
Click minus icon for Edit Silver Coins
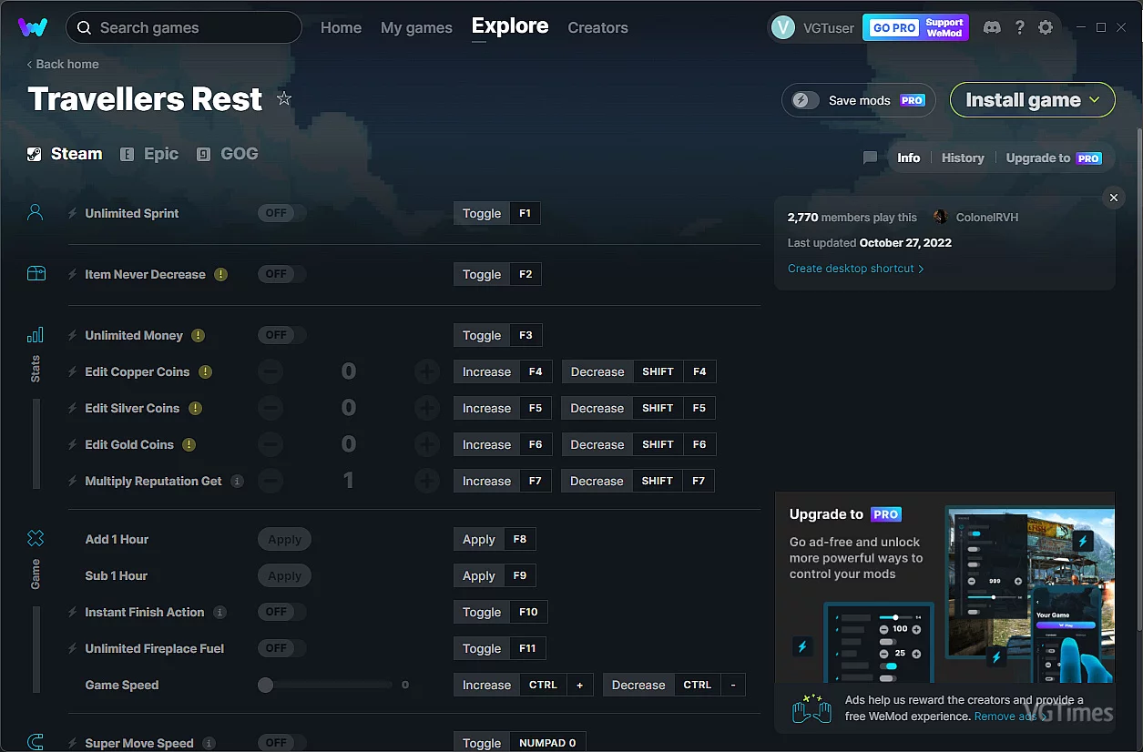(x=270, y=408)
